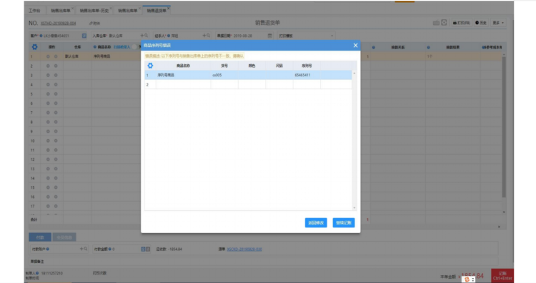Image resolution: width=536 pixels, height=283 pixels.
Task: Click the previous record icon beside print
Action: [x=436, y=23]
